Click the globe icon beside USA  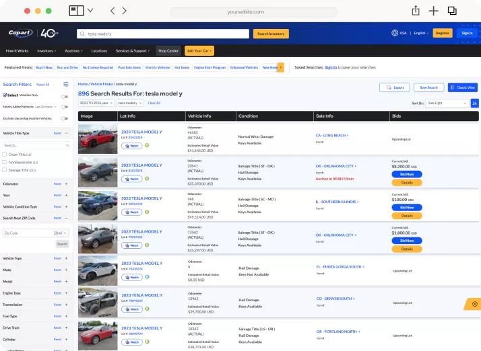pyautogui.click(x=395, y=33)
